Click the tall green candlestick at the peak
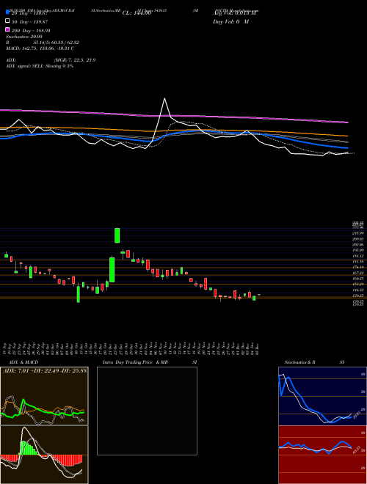367x484 pixels. (x=117, y=235)
